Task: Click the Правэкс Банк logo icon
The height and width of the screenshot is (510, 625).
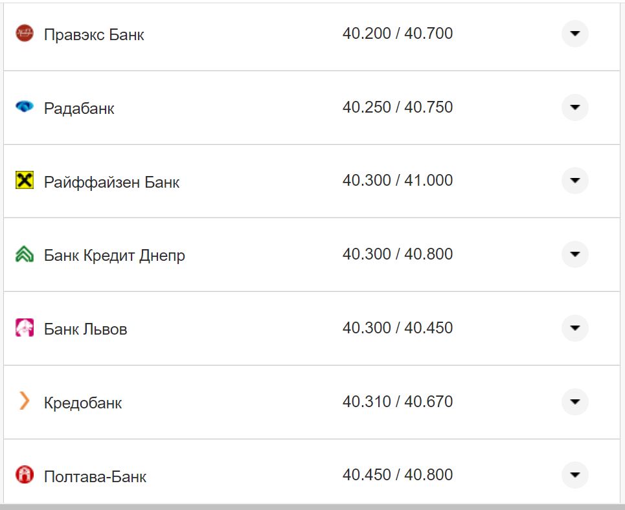Action: click(x=25, y=33)
